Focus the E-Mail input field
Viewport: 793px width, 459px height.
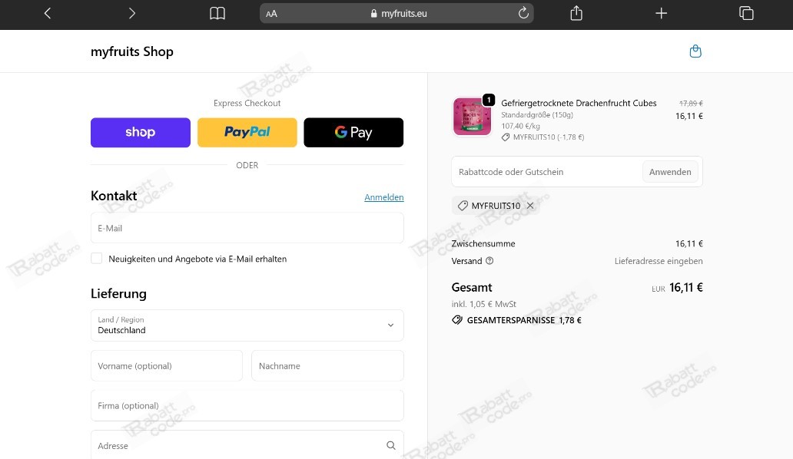pyautogui.click(x=247, y=228)
